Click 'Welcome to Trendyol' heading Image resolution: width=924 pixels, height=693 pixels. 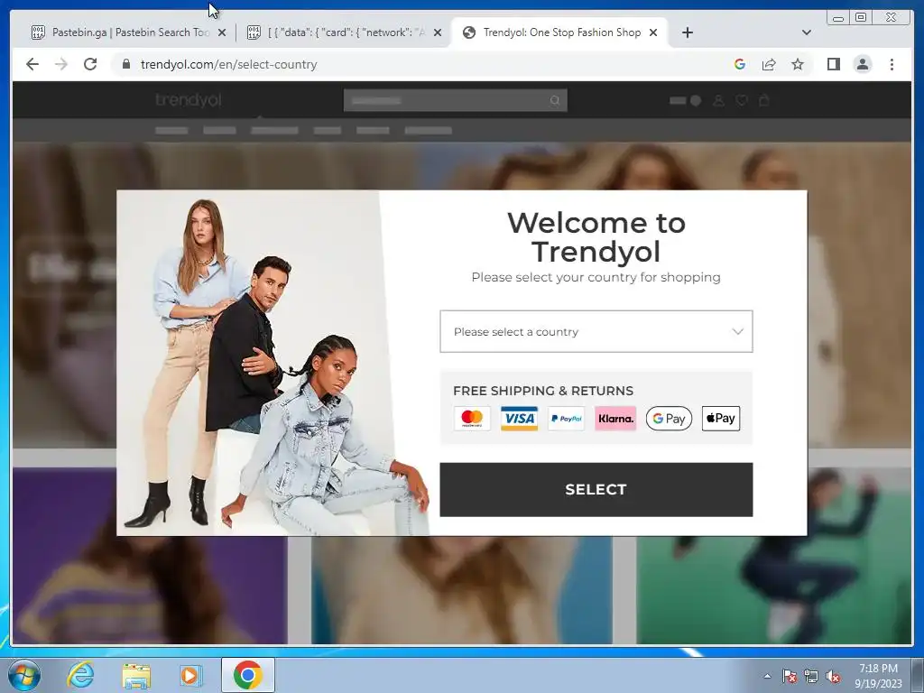(x=596, y=237)
